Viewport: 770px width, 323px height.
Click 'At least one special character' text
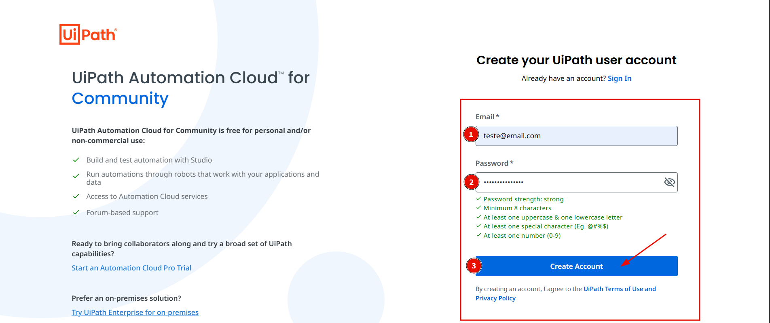[x=546, y=226]
